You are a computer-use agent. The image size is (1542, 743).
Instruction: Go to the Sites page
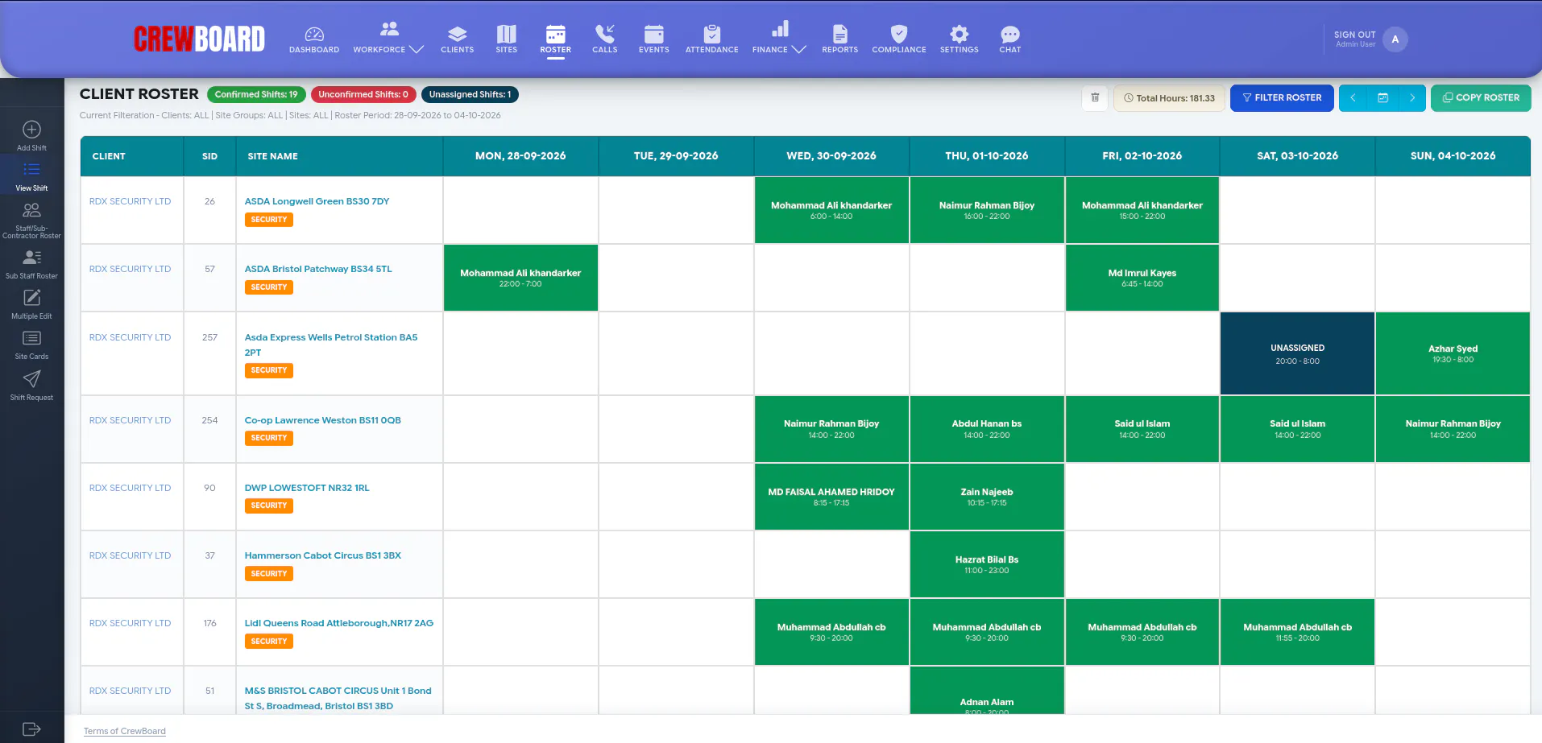click(x=506, y=39)
